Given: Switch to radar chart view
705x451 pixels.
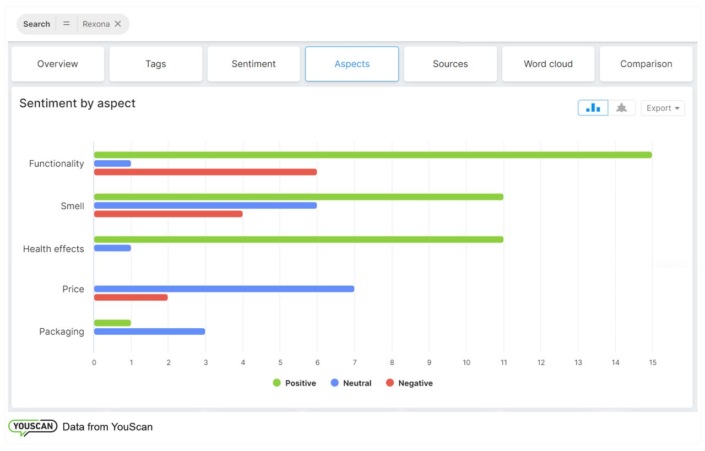Looking at the screenshot, I should (x=622, y=108).
